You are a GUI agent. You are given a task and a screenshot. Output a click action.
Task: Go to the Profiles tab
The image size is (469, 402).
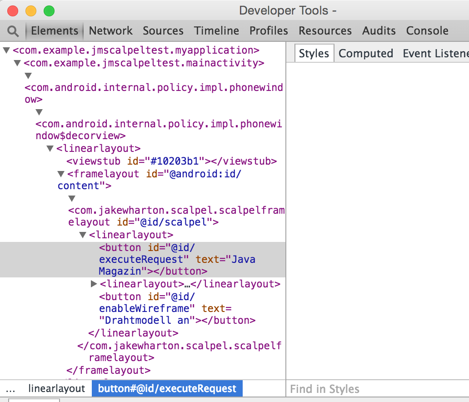point(269,31)
